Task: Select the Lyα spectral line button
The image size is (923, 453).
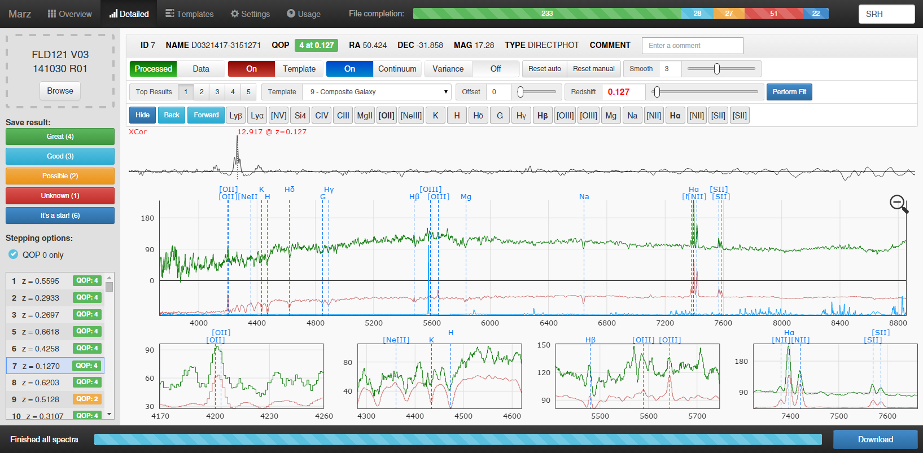Action: [x=257, y=115]
